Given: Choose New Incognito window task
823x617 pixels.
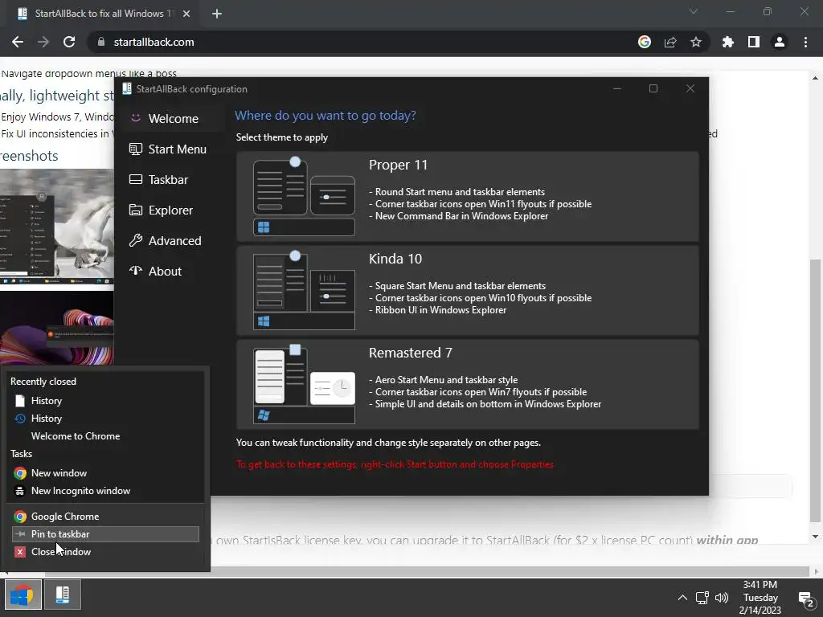Looking at the screenshot, I should 105,491.
